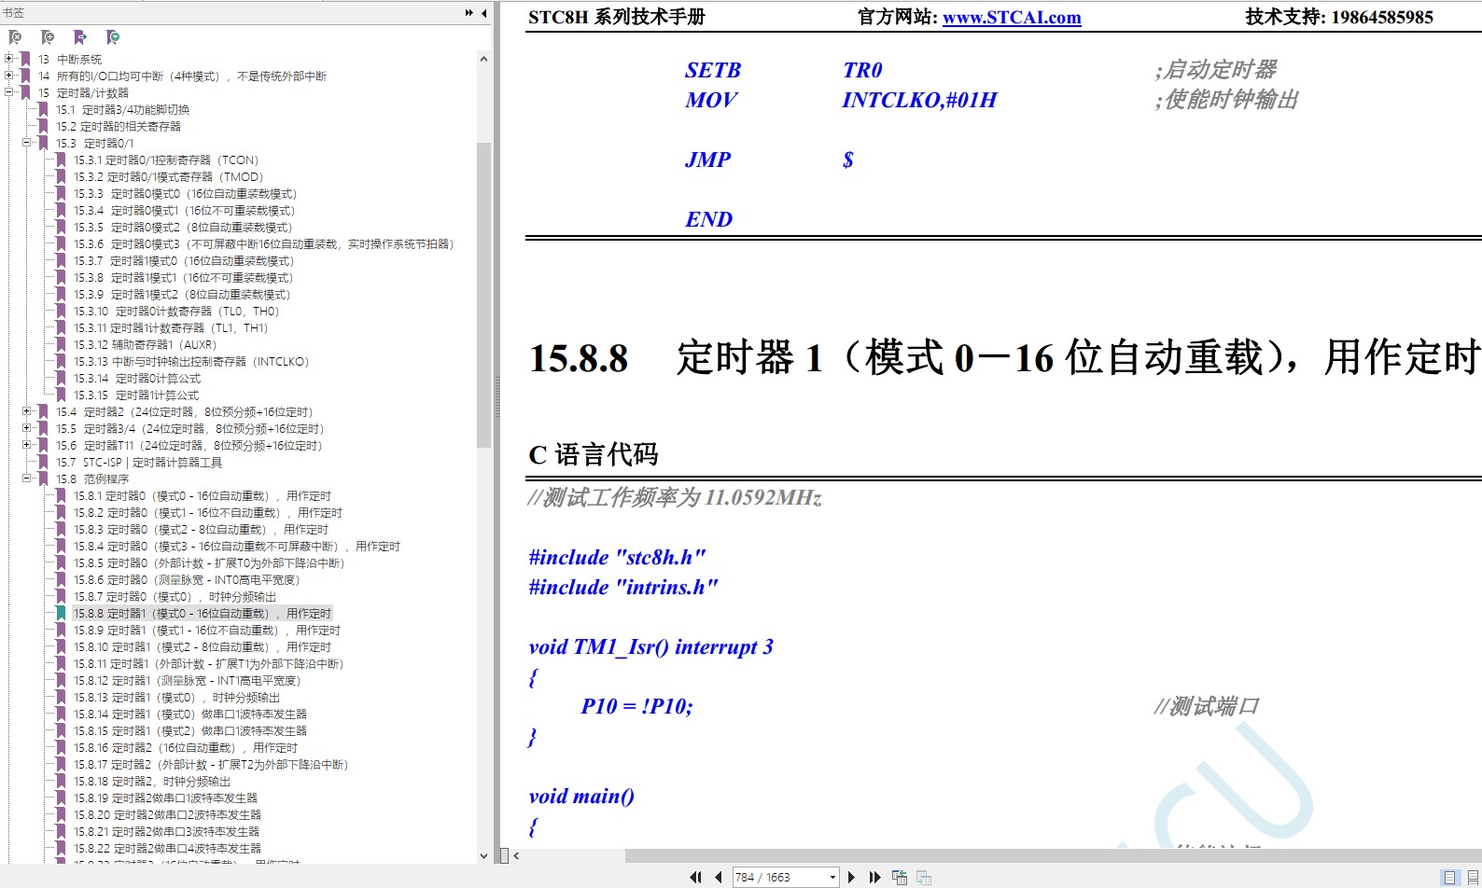Image resolution: width=1482 pixels, height=888 pixels.
Task: Click bookmark panel scrollbar up arrow
Action: (x=483, y=59)
